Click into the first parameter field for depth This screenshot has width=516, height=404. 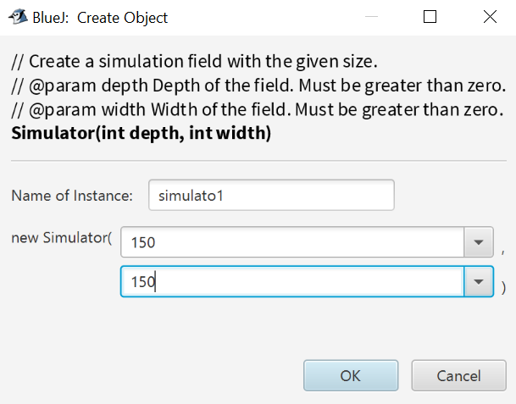292,242
